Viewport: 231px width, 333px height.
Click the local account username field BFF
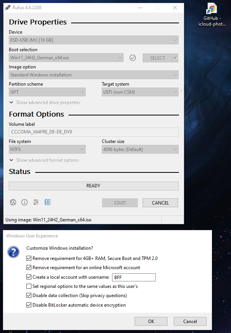pos(134,277)
